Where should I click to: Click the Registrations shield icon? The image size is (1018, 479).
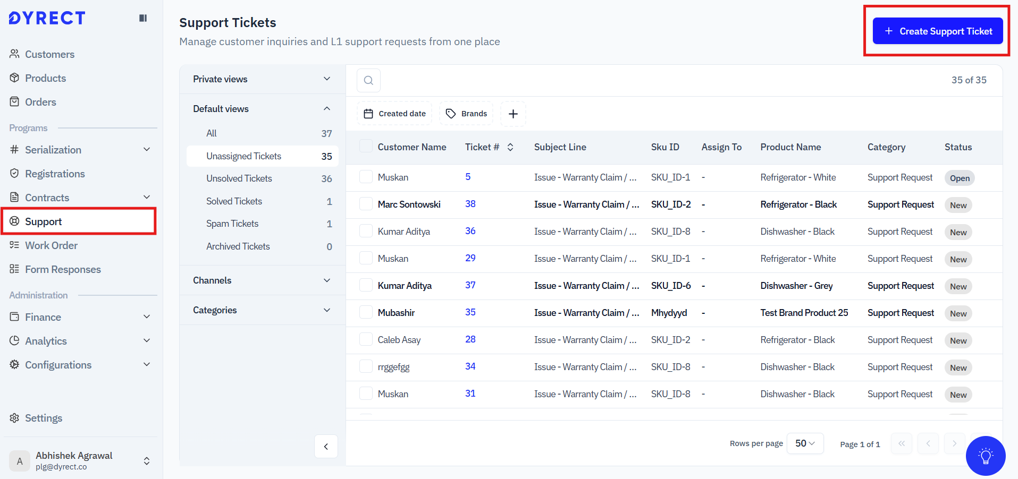tap(14, 173)
